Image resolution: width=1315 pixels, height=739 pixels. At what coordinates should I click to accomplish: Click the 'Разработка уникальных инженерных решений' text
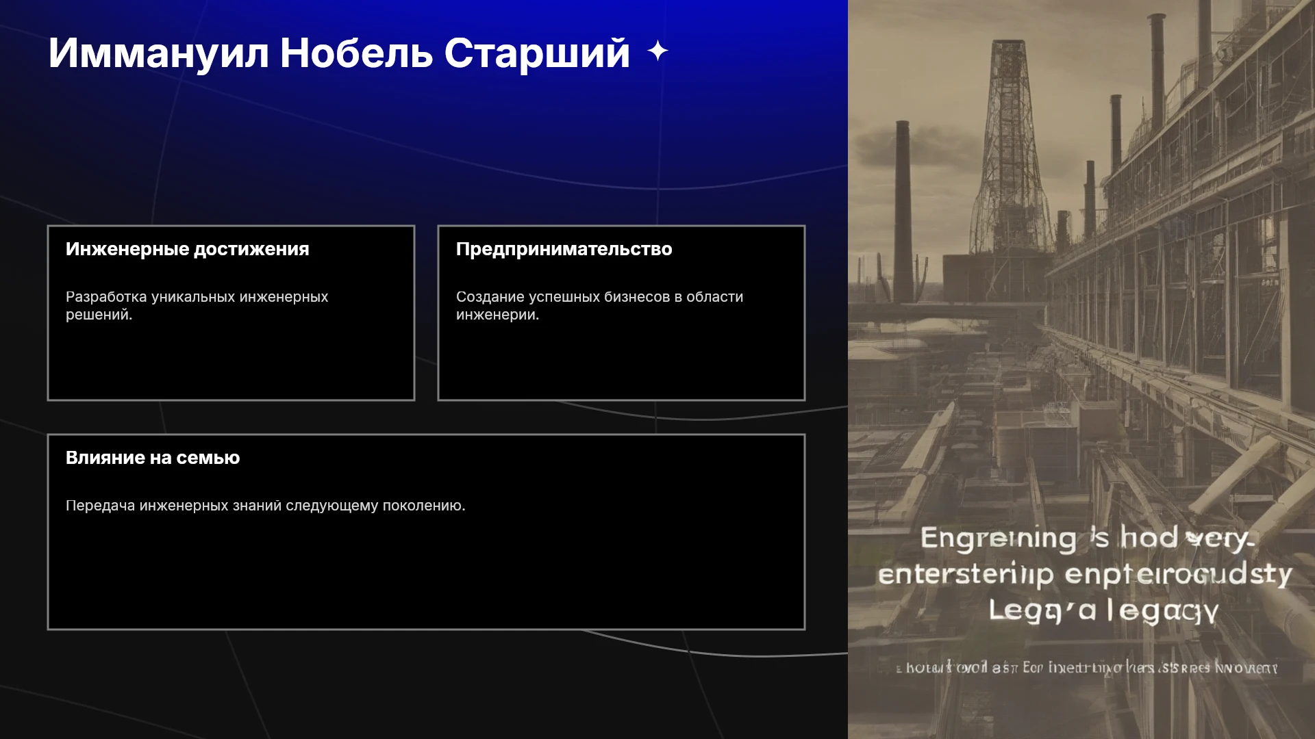pos(197,306)
